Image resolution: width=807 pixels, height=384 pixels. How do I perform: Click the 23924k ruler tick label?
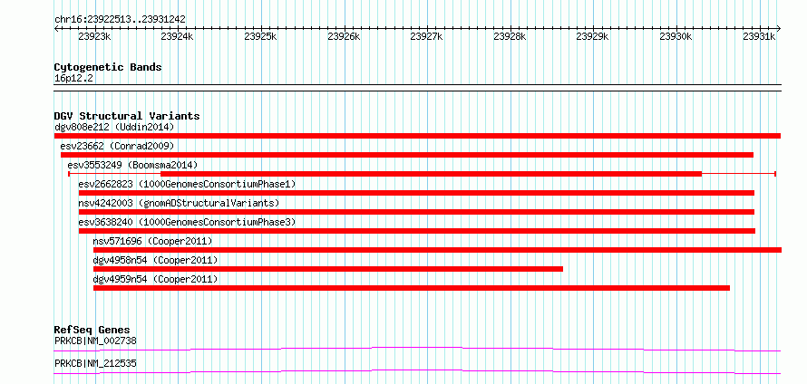point(178,36)
